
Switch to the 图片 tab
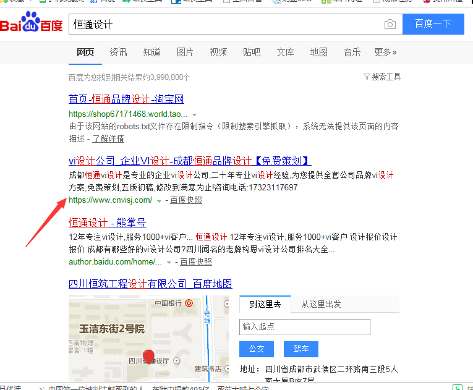pyautogui.click(x=185, y=52)
